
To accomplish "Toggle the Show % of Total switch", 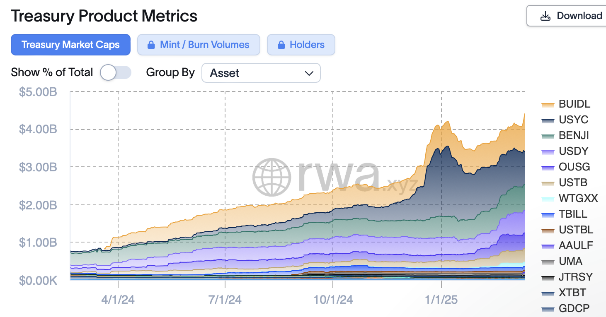I will click(x=116, y=73).
